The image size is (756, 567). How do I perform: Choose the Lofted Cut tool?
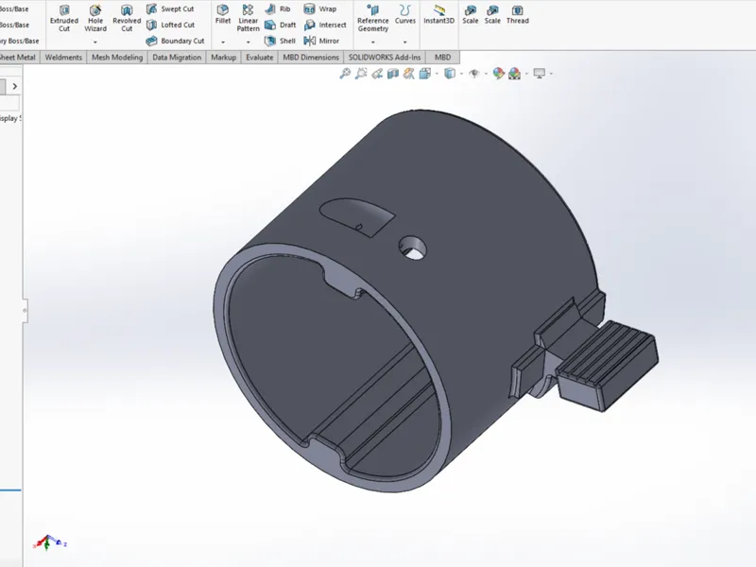170,25
